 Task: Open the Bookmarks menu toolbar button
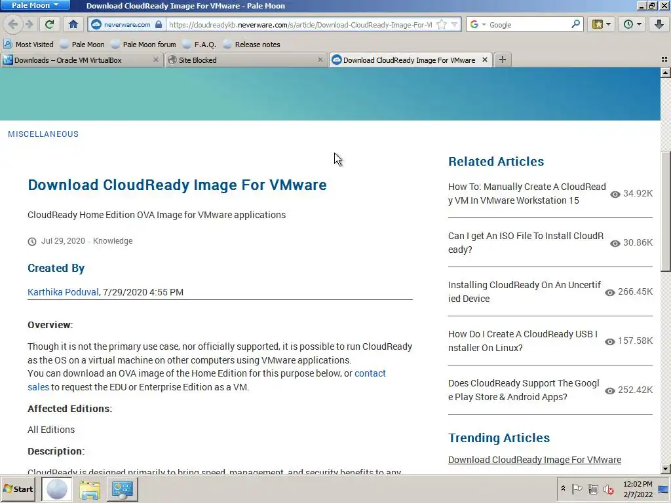point(602,24)
